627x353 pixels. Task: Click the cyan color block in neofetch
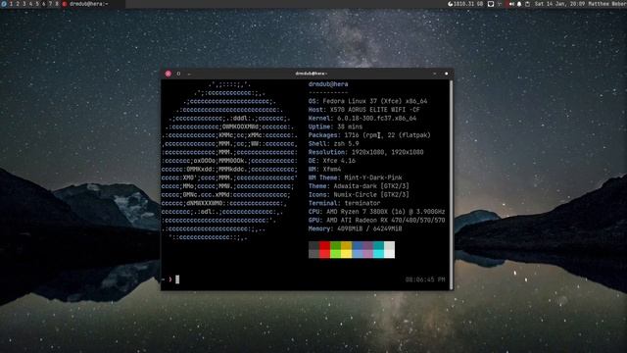378,250
